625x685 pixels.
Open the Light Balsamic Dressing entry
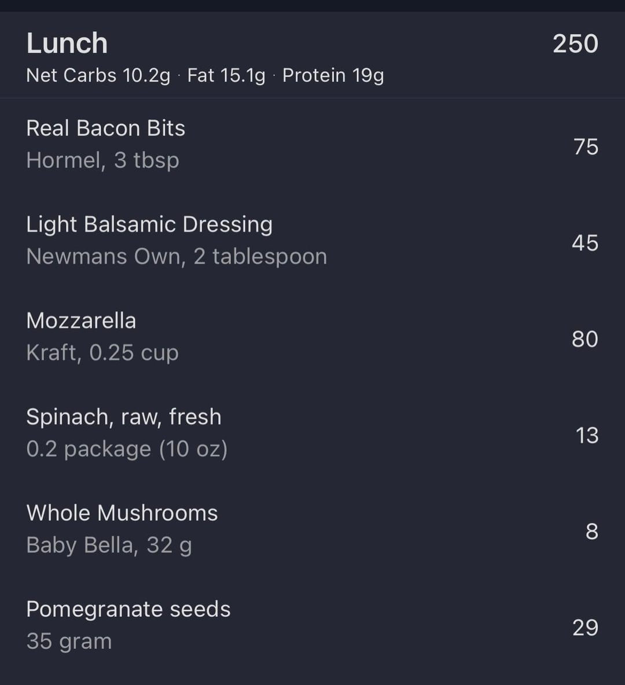(149, 224)
